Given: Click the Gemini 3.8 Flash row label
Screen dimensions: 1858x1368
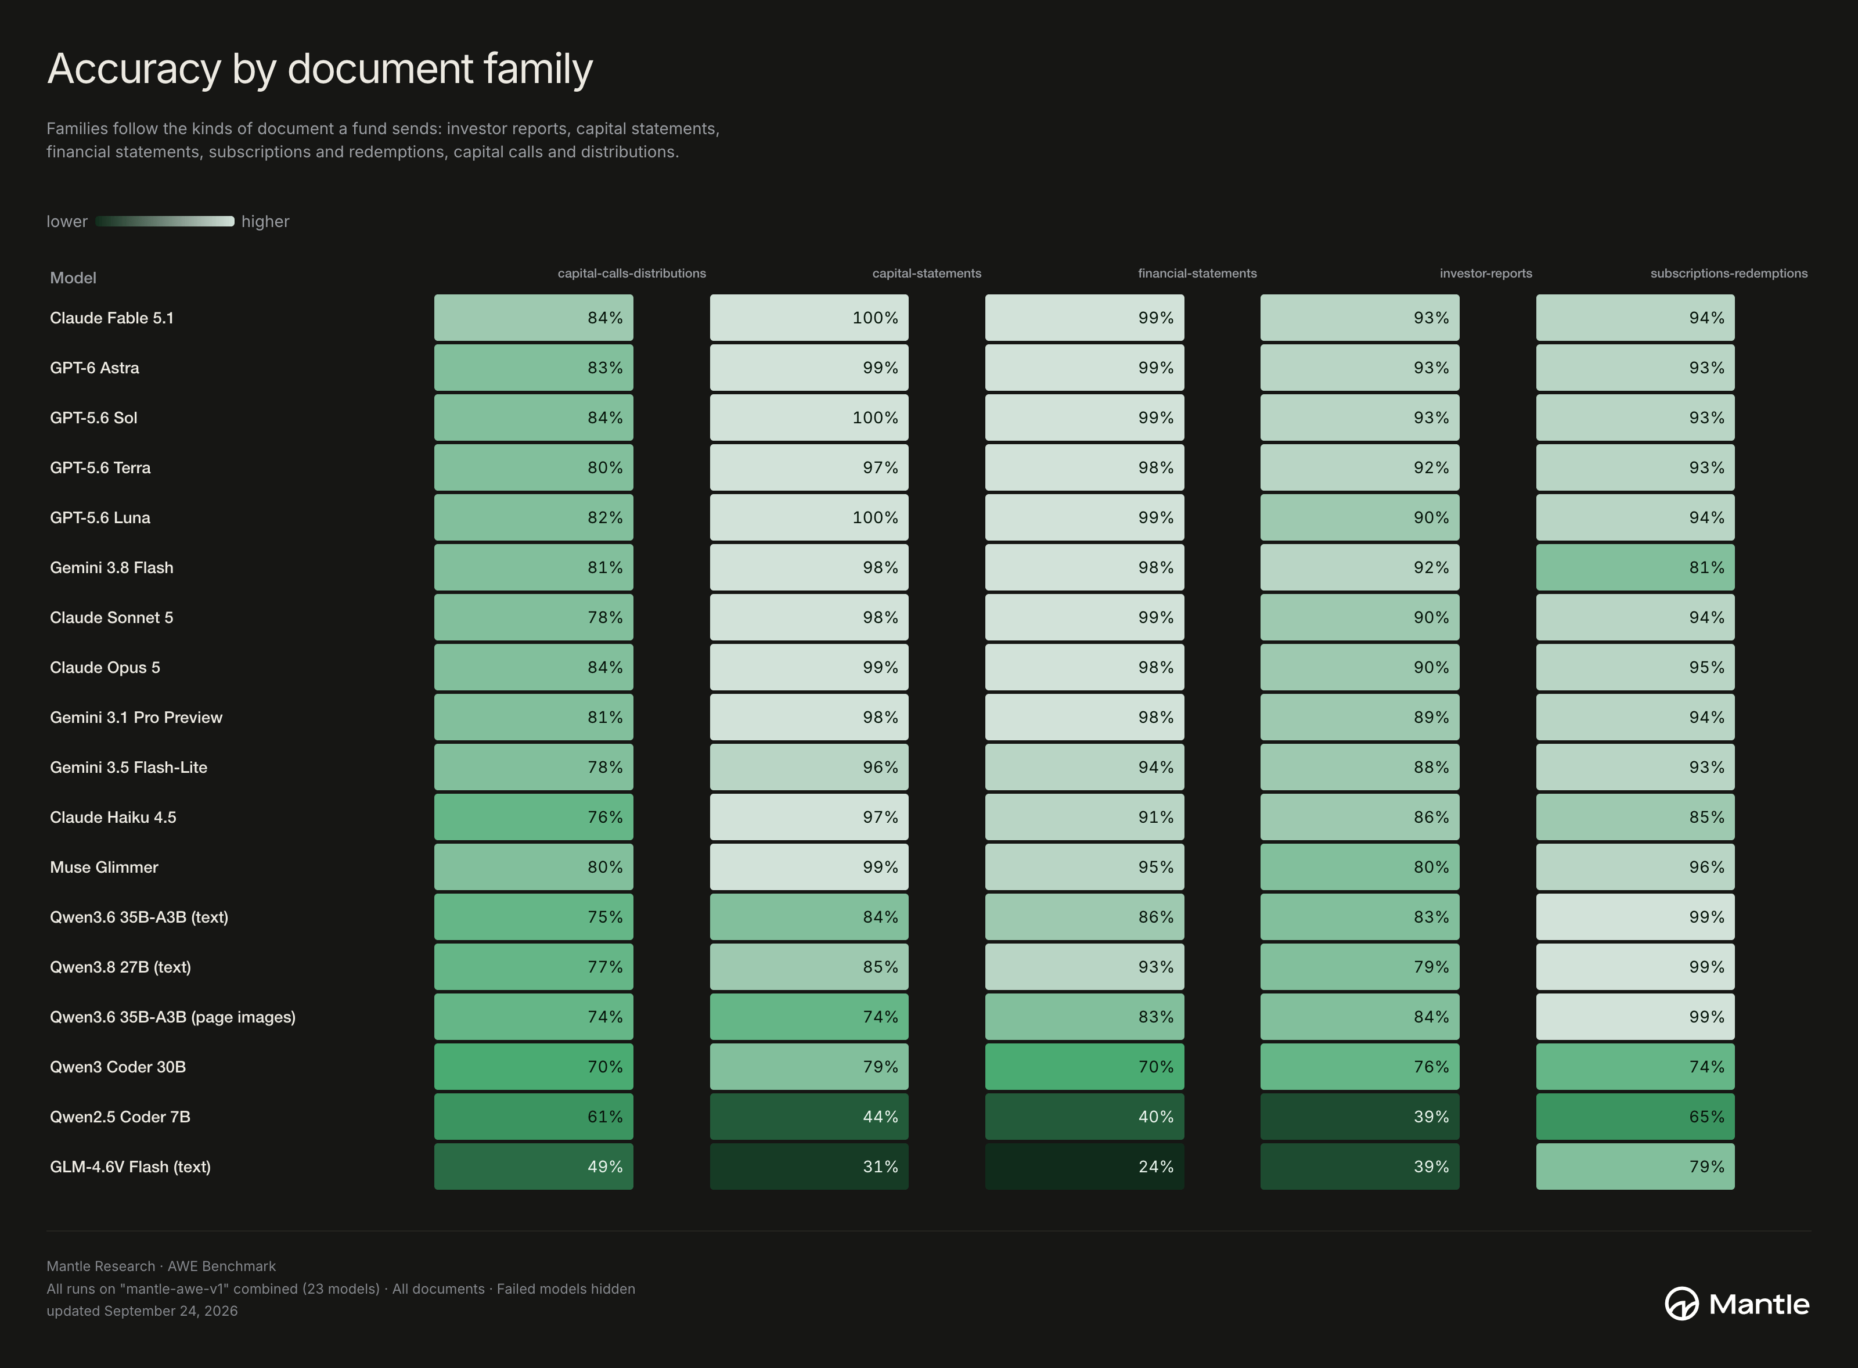Looking at the screenshot, I should coord(112,567).
